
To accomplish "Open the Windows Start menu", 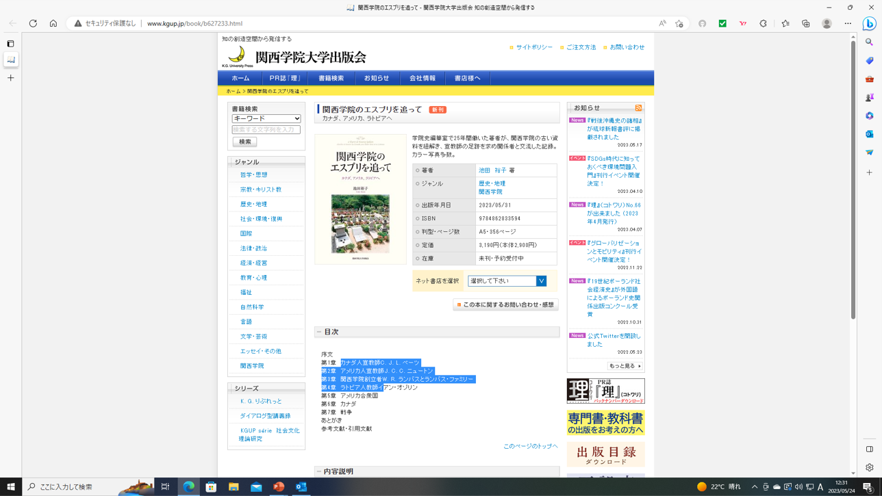I will (11, 486).
